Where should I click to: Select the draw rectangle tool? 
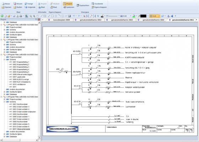coord(52,16)
